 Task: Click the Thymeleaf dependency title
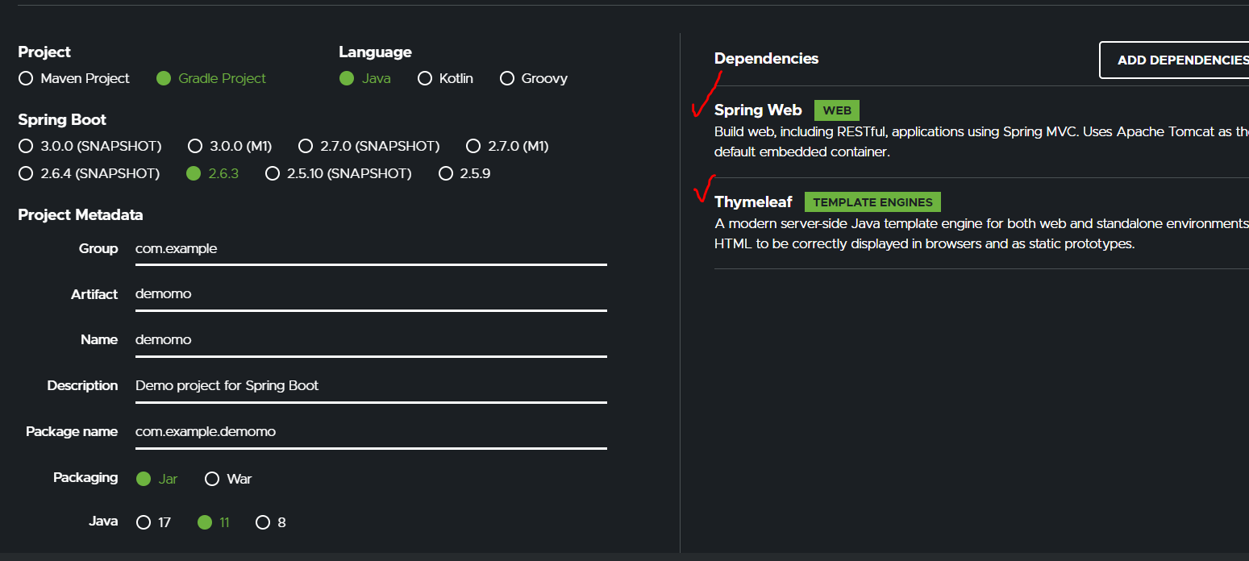[753, 202]
